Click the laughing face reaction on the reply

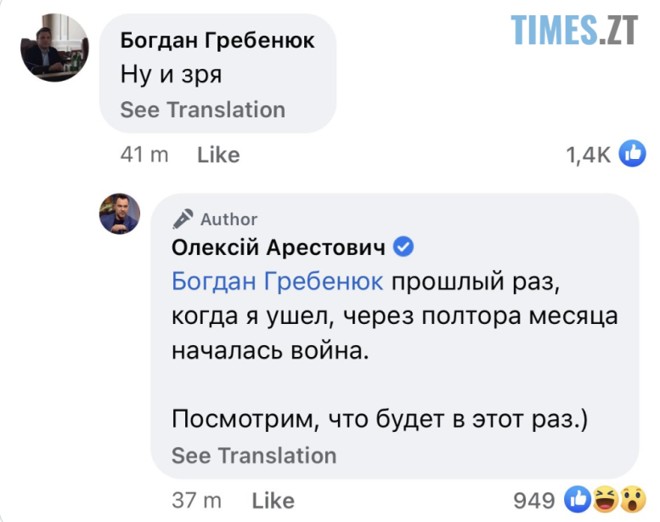tap(605, 499)
